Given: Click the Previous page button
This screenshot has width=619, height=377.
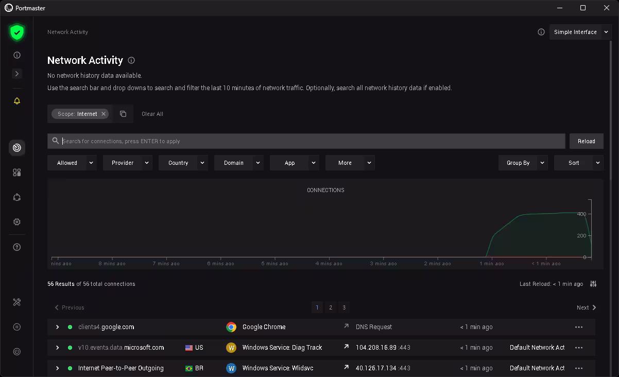Looking at the screenshot, I should [x=69, y=307].
